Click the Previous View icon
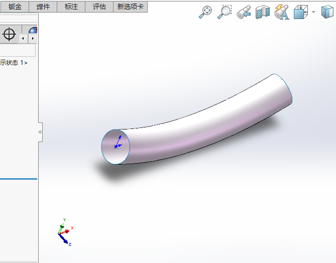The width and height of the screenshot is (336, 263). pyautogui.click(x=244, y=12)
